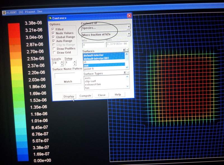This screenshot has width=224, height=165.
Task: Deselect all surfaces icon beside Surfaces label
Action: 127,50
